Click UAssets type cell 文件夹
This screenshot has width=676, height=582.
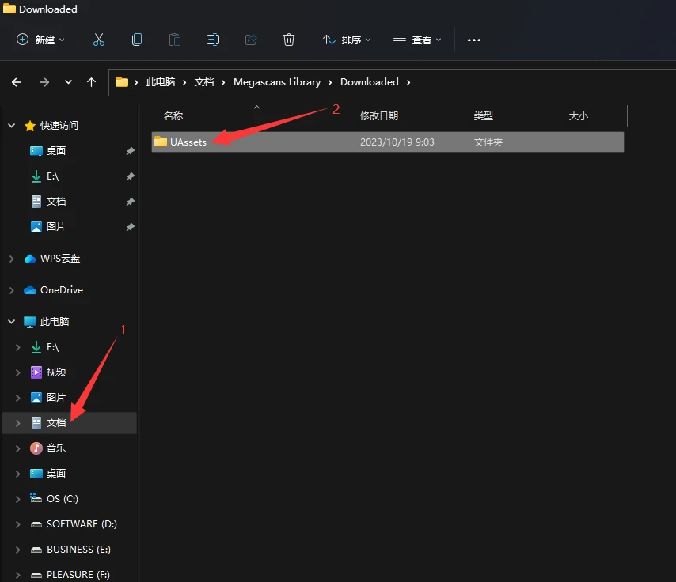coord(488,142)
